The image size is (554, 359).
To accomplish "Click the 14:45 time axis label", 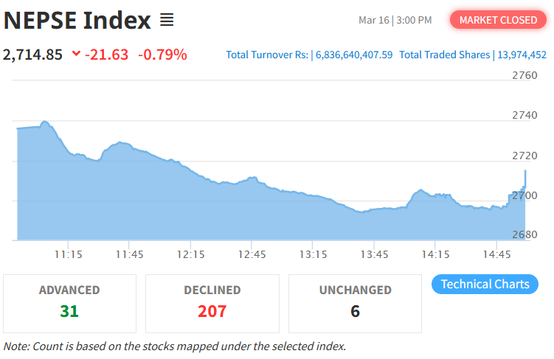I will (x=496, y=254).
